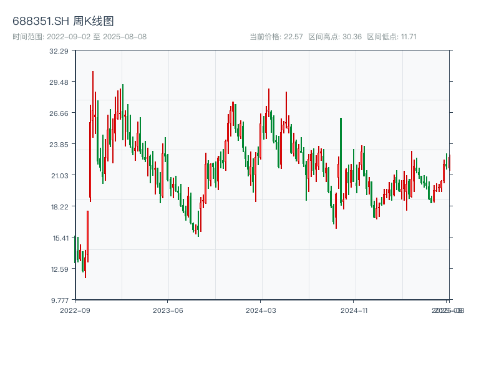The image size is (499, 374).
Task: Click the tall green candle before 2024-11
Action: 341,161
